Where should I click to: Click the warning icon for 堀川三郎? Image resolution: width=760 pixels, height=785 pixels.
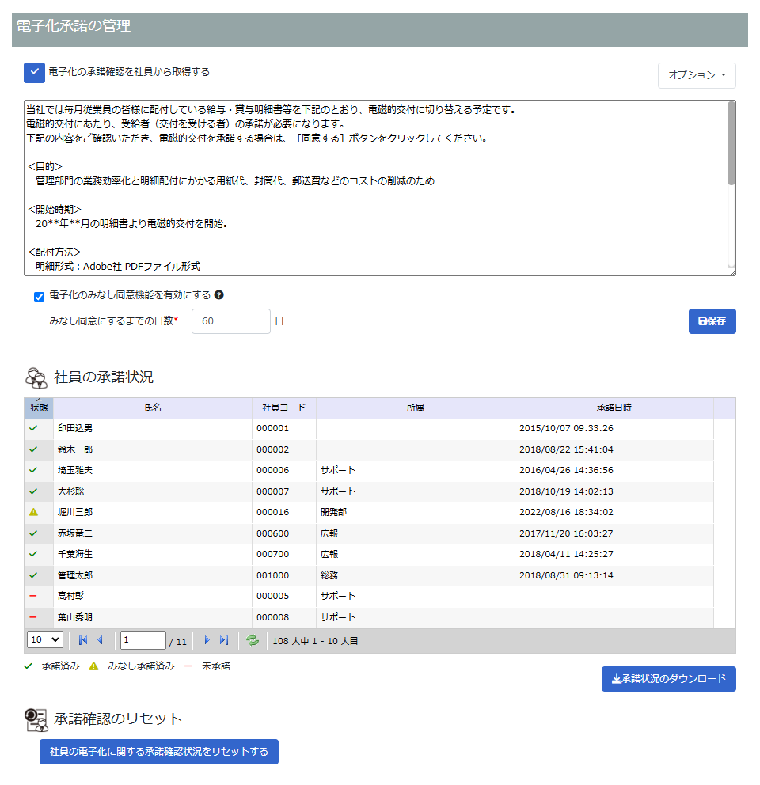tap(33, 512)
